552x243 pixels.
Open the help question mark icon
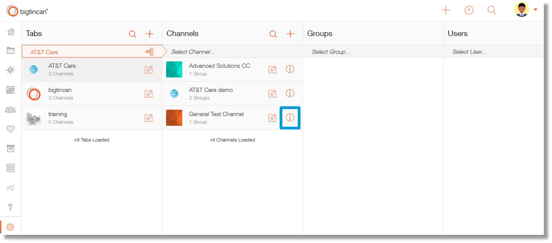(10, 207)
